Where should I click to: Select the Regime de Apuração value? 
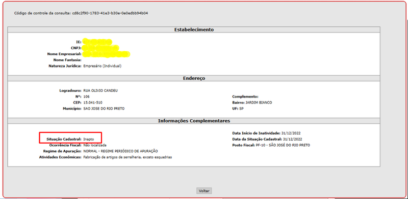[x=120, y=151]
